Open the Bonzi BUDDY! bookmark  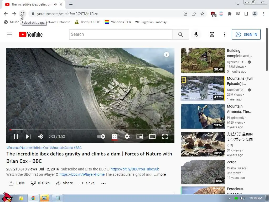coord(87,22)
